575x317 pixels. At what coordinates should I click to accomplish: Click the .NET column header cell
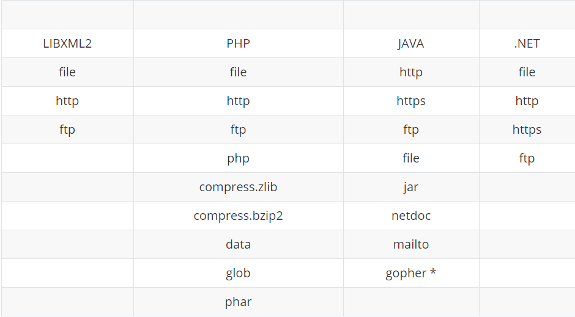[x=527, y=43]
